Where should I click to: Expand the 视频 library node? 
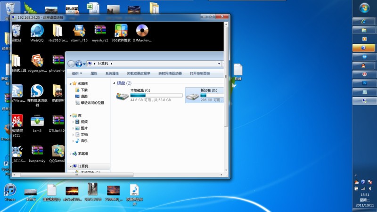click(74, 122)
